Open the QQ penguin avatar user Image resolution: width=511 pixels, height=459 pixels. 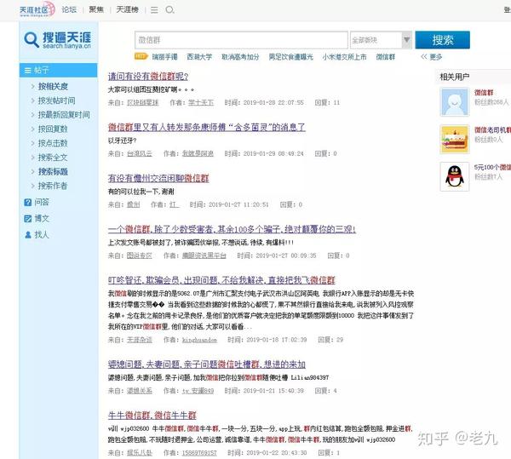click(x=455, y=176)
